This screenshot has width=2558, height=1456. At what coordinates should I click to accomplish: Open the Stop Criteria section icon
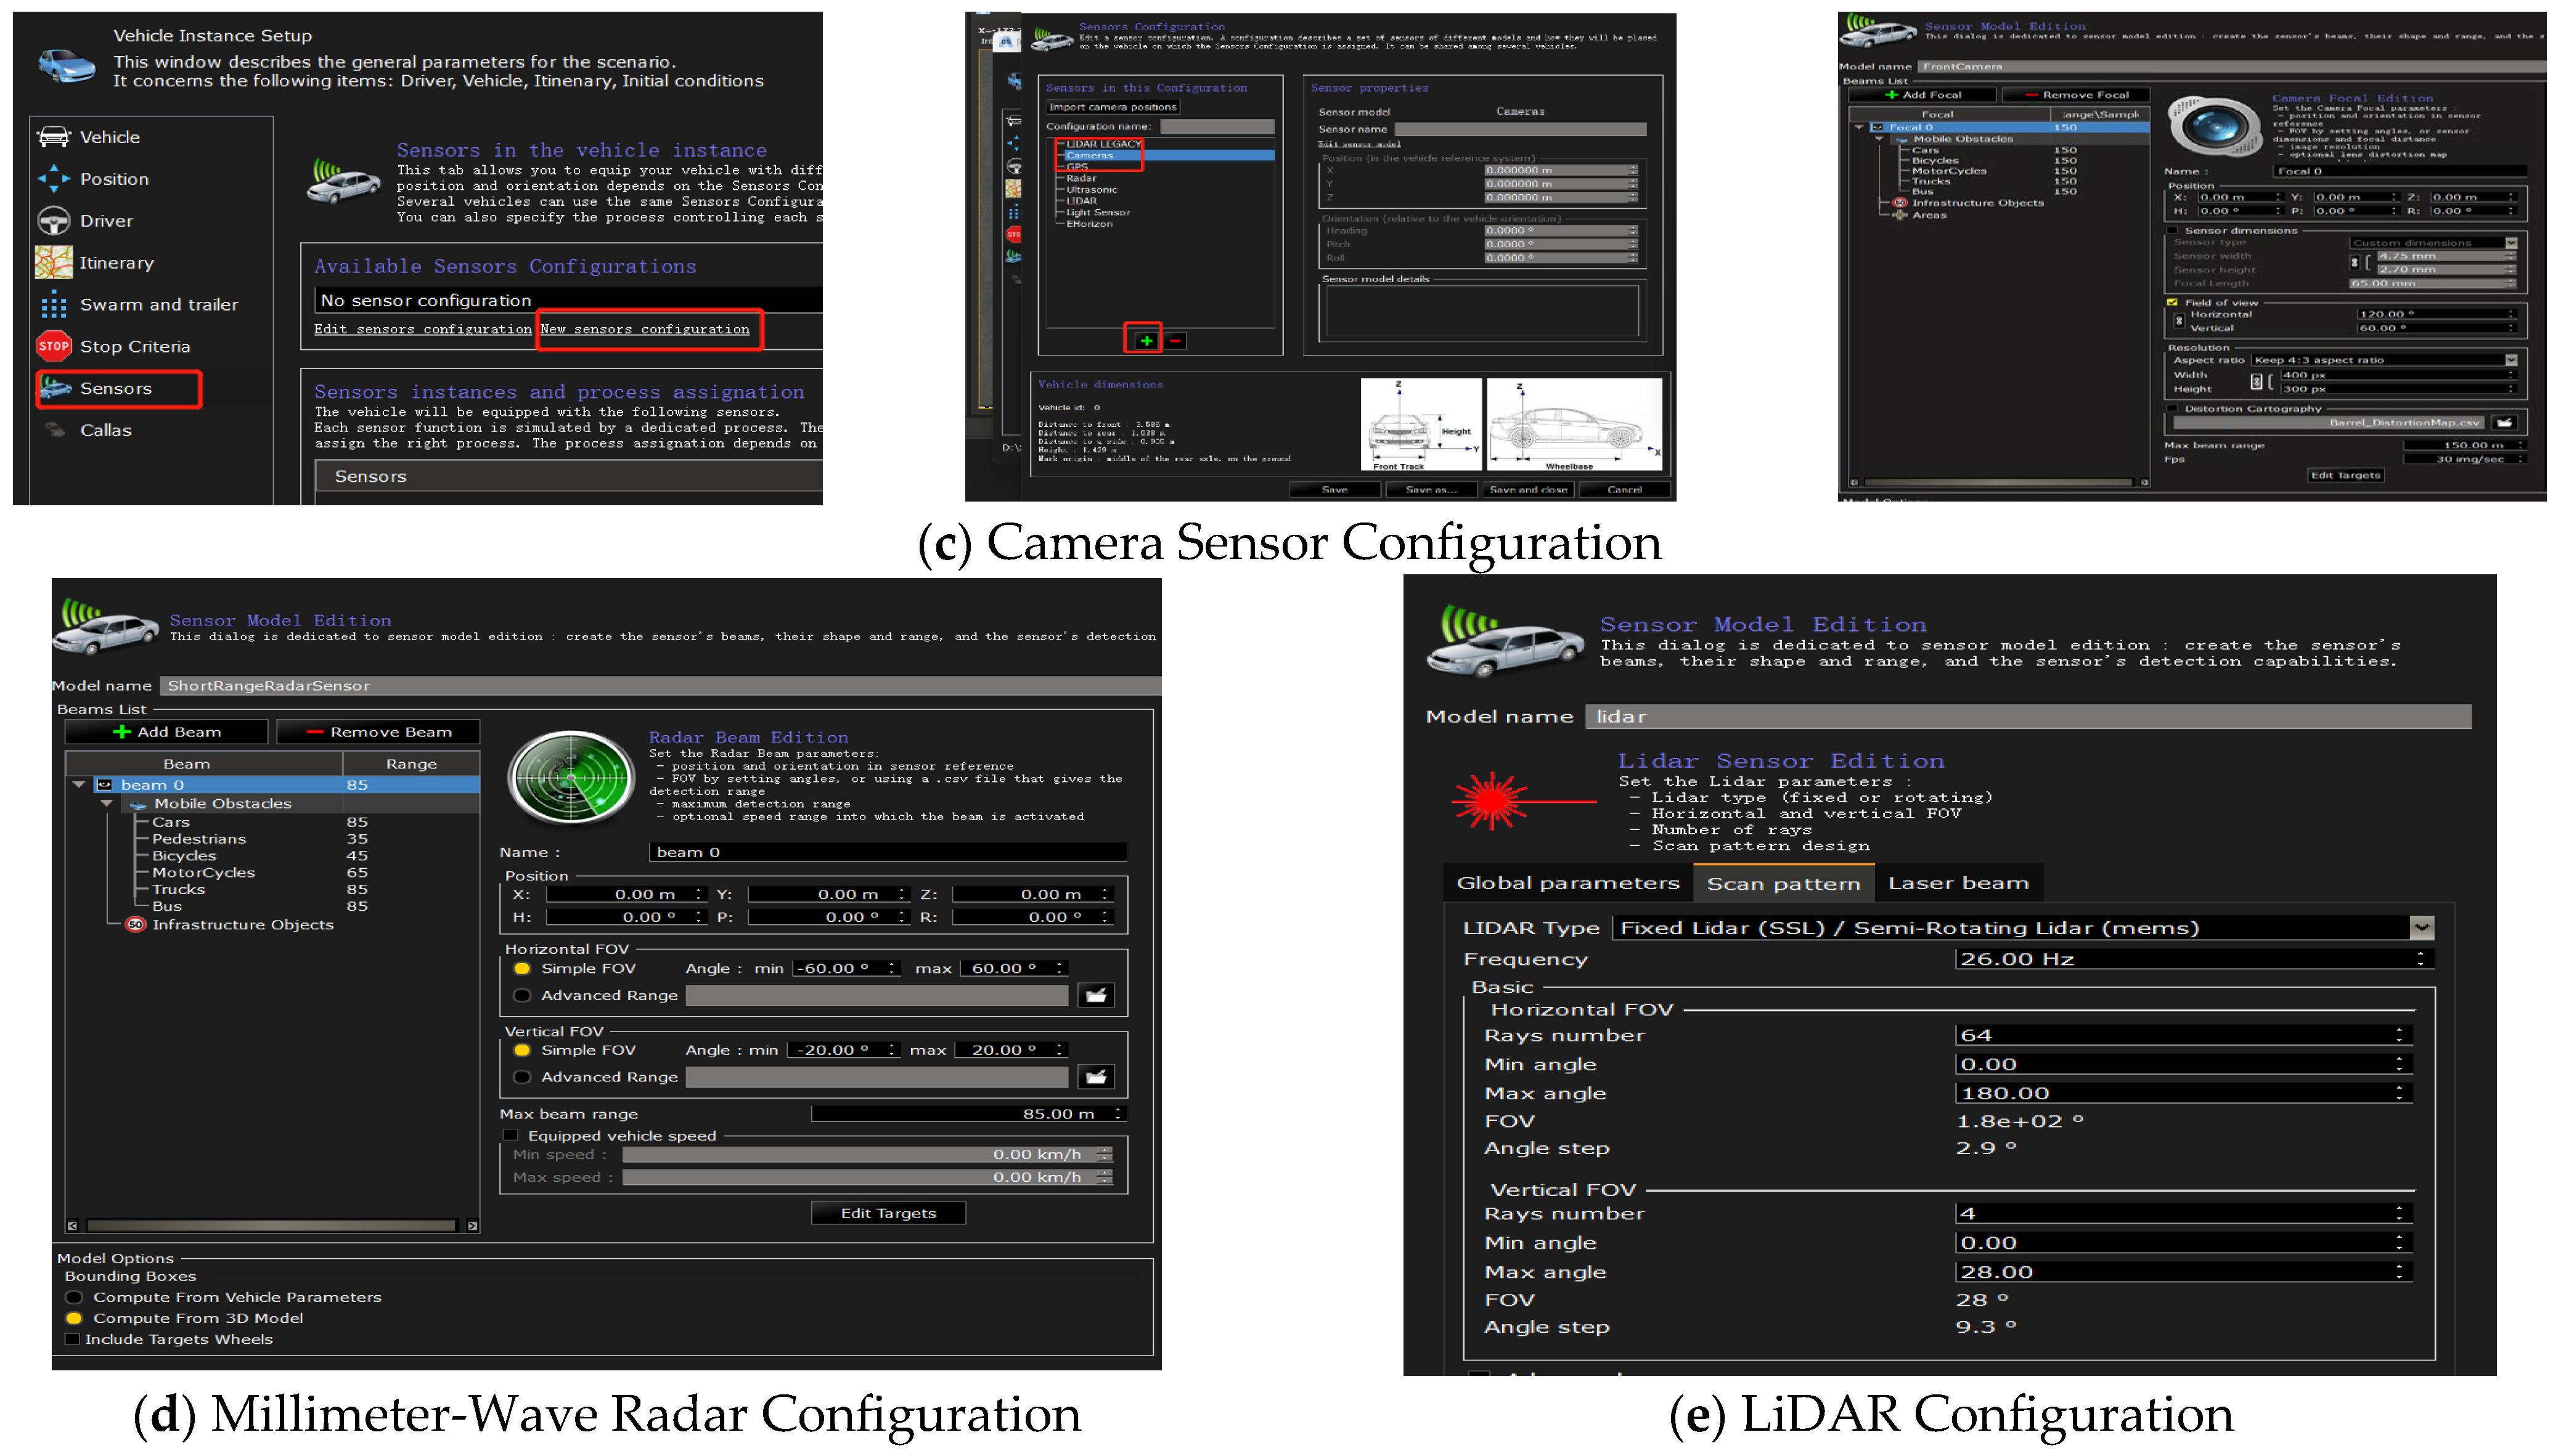tap(53, 346)
